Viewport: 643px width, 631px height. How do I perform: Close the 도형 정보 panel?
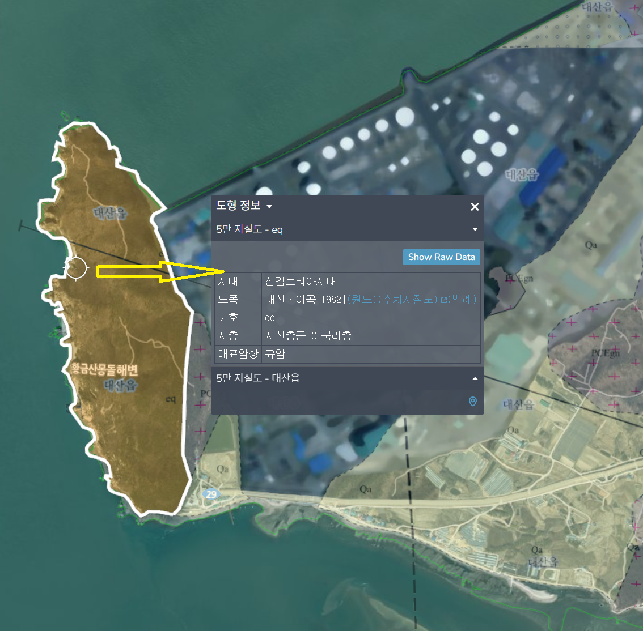coord(475,207)
